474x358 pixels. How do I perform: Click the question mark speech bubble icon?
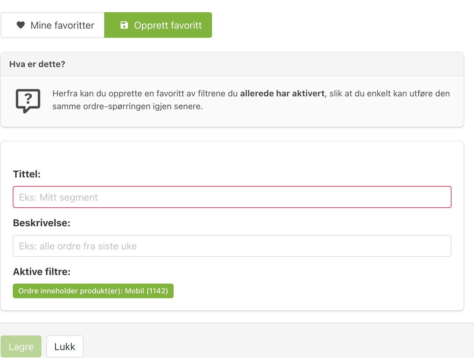[28, 101]
